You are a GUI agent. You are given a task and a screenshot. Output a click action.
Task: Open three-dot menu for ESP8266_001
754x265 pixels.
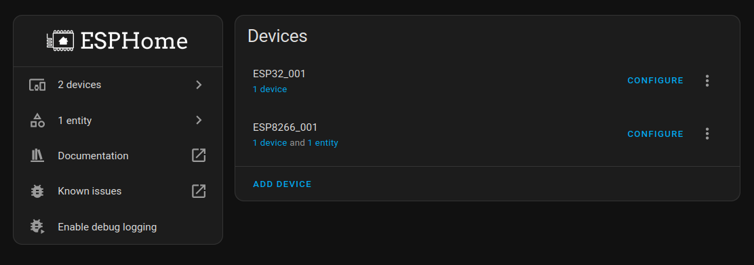(x=707, y=134)
